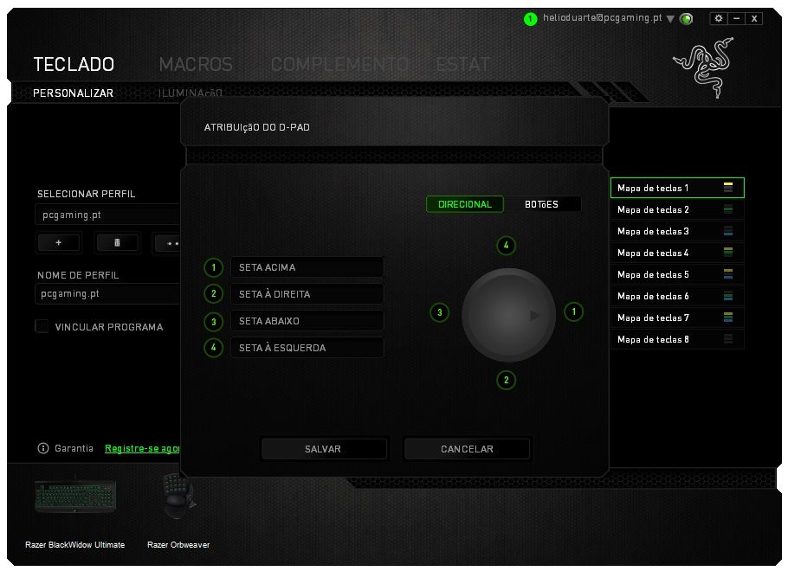788x571 pixels.
Task: Click D-pad direction marker 2 at bottom
Action: pos(507,380)
